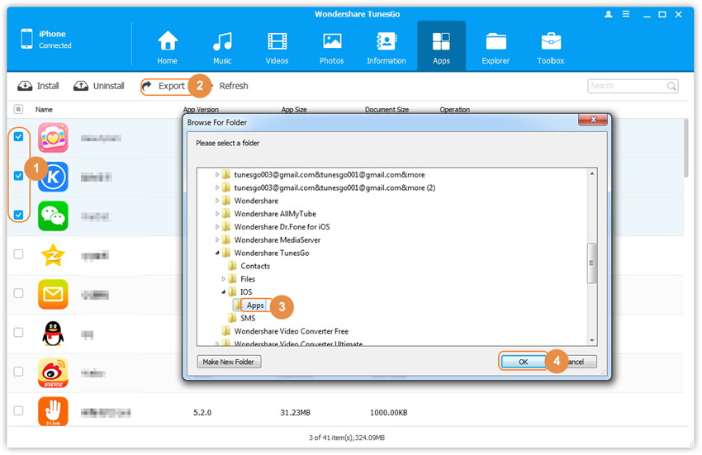Open the Photos section icon
Image resolution: width=702 pixels, height=455 pixels.
[x=332, y=40]
